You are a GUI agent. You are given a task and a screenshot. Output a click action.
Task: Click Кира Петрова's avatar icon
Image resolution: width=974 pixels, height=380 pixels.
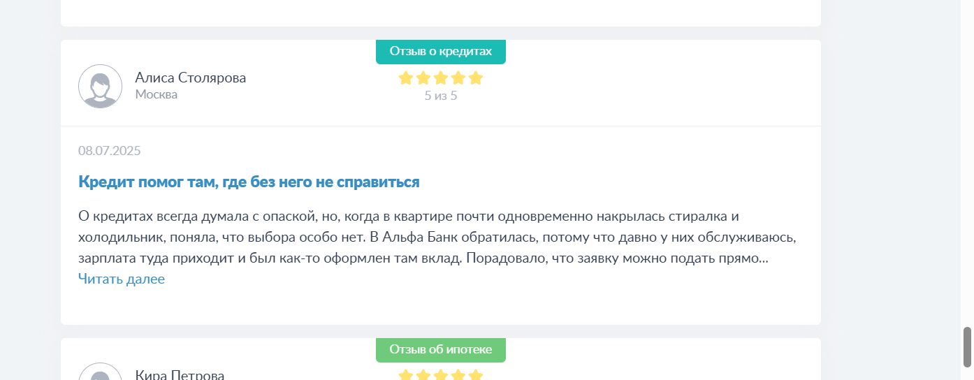pos(101,372)
